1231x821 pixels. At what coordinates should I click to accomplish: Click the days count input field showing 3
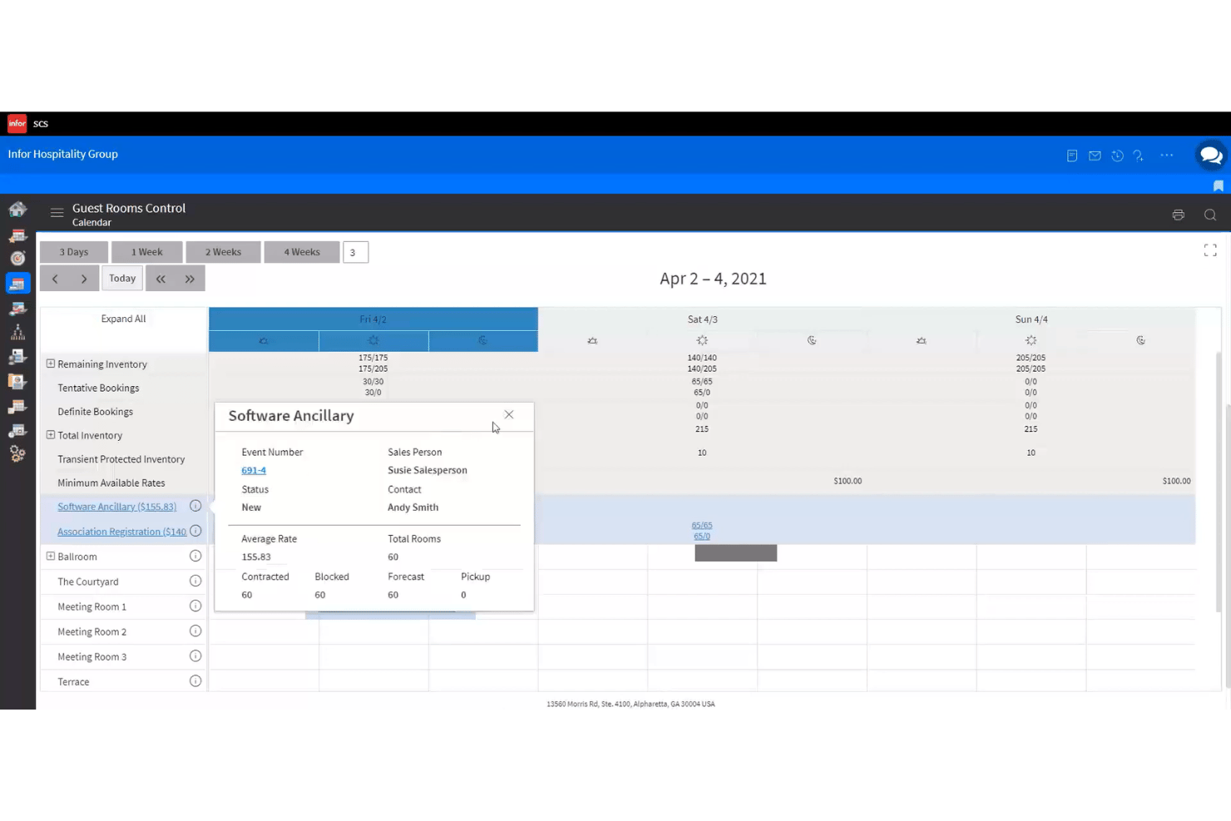tap(355, 252)
